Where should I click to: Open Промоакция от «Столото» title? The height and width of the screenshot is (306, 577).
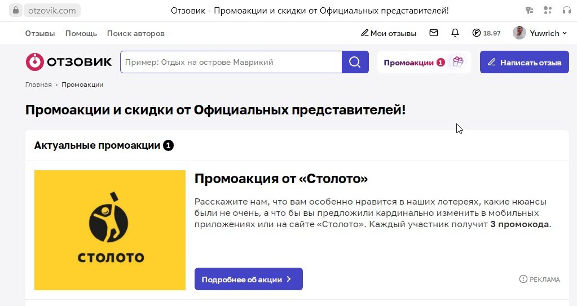pyautogui.click(x=281, y=179)
